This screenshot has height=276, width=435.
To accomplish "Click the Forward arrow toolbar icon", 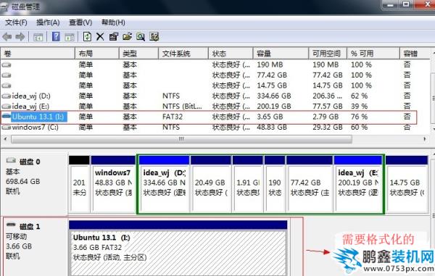I will coord(20,37).
